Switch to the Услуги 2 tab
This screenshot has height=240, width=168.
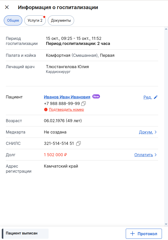click(x=35, y=20)
